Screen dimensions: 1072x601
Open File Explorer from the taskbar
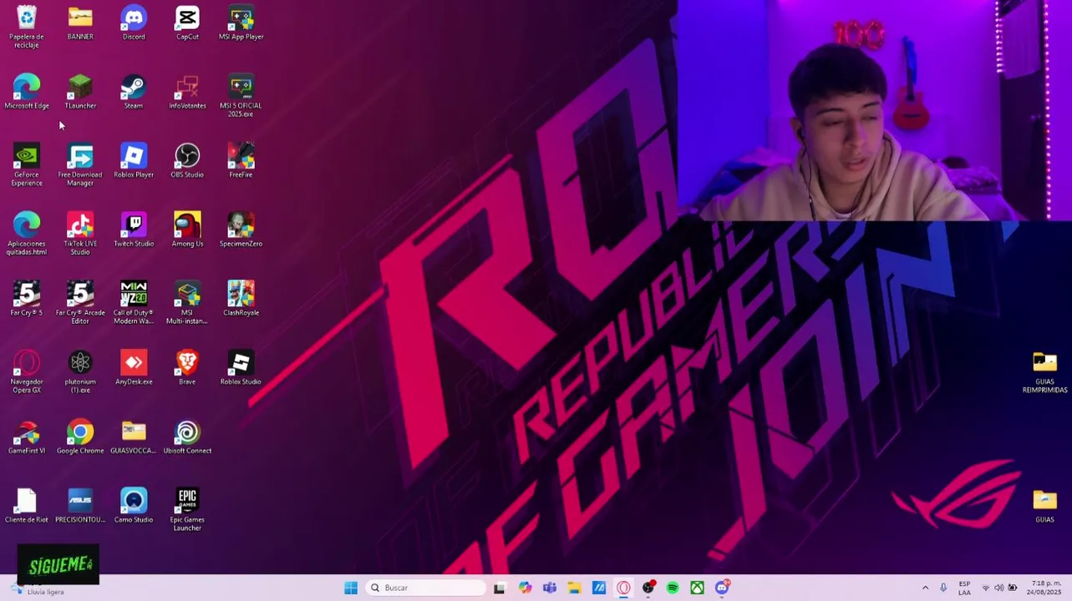click(574, 588)
